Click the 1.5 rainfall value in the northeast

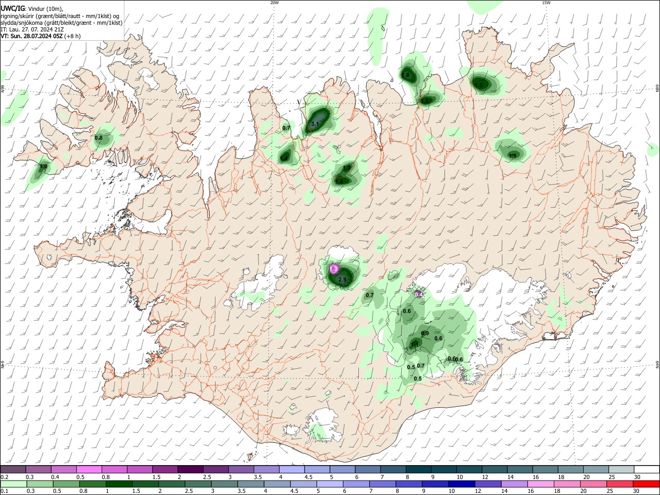(479, 86)
